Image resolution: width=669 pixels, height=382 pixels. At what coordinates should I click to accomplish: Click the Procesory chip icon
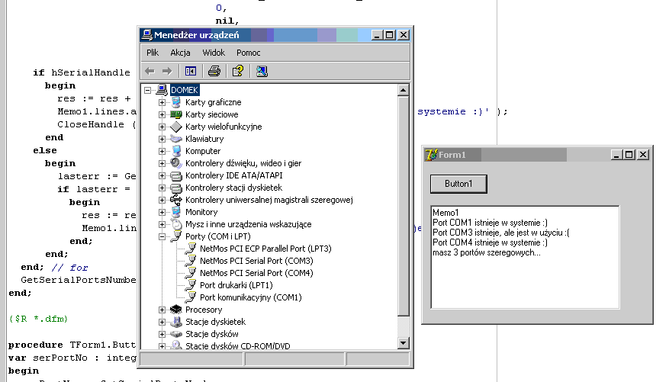point(176,310)
